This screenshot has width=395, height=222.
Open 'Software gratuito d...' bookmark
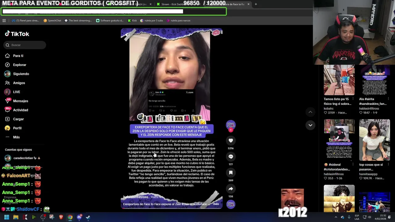click(x=110, y=21)
